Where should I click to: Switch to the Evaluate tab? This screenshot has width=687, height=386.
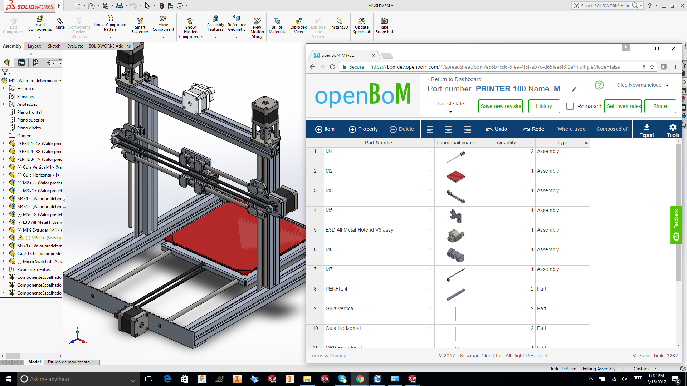coord(75,46)
